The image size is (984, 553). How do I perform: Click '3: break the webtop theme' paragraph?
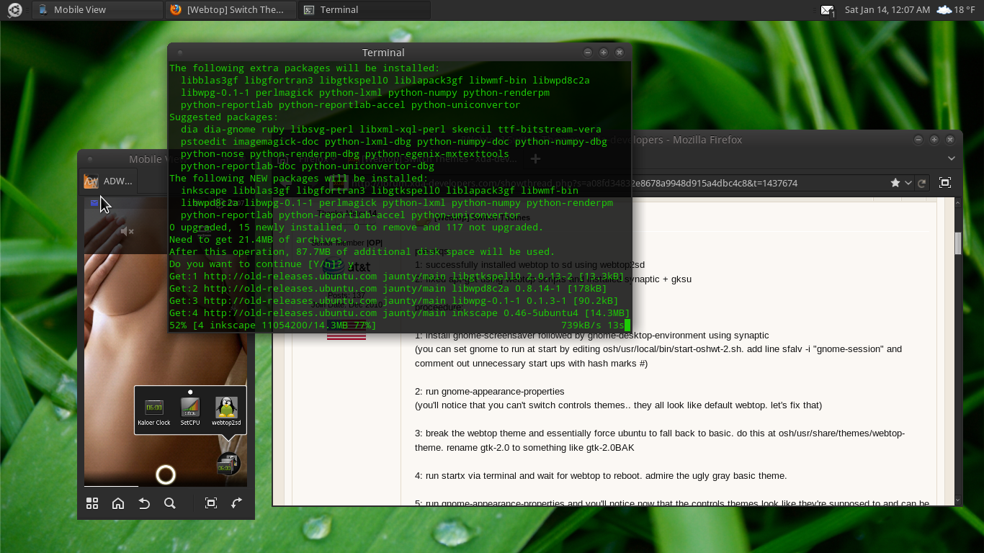click(660, 441)
